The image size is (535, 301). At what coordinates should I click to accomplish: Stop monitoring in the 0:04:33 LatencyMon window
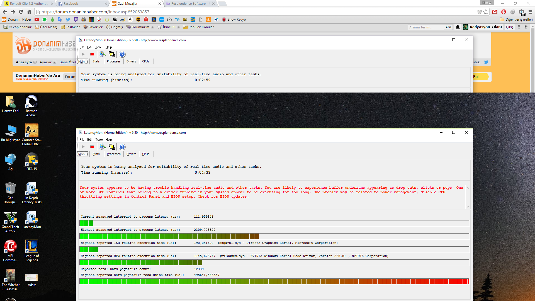click(92, 147)
